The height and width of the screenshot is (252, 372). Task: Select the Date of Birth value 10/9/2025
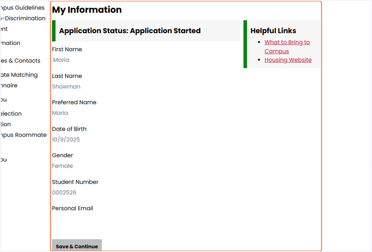66,139
